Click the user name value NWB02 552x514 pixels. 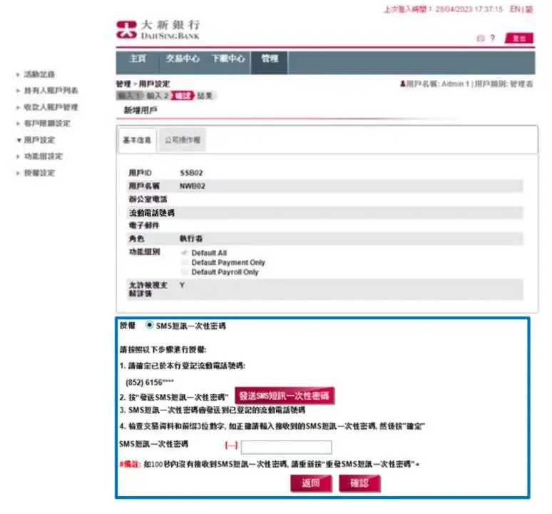pyautogui.click(x=193, y=186)
